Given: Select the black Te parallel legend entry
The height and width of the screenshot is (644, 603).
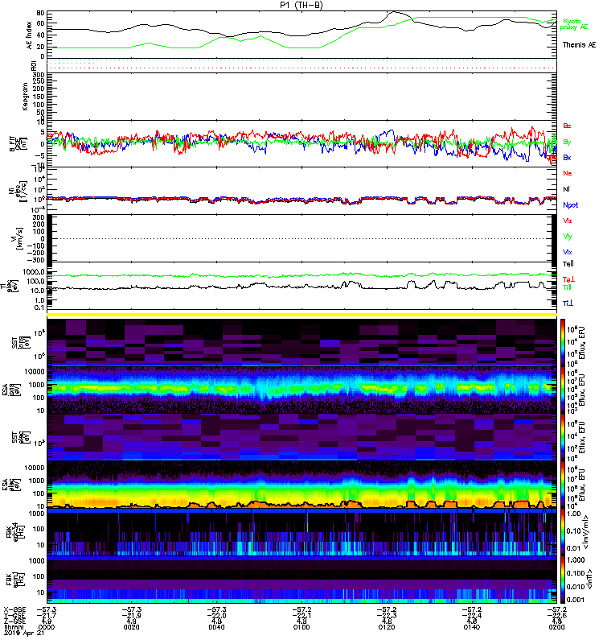Looking at the screenshot, I should (568, 264).
